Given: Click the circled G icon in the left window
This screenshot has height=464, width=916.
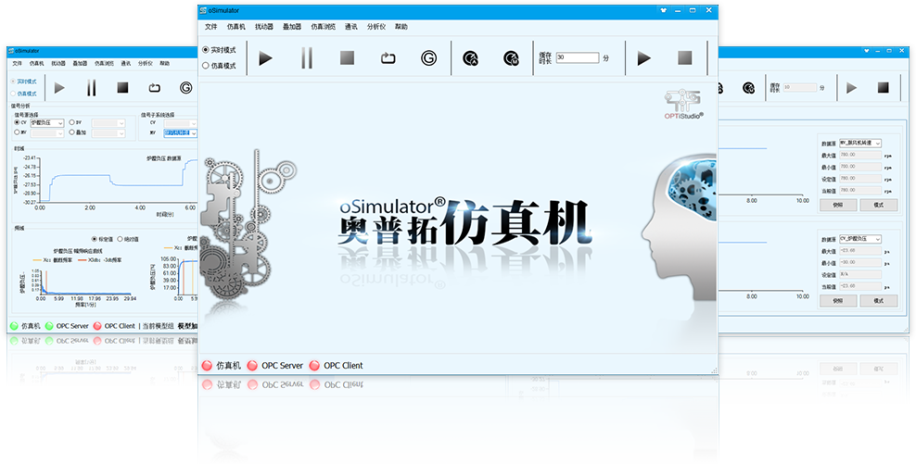Looking at the screenshot, I should (x=185, y=88).
